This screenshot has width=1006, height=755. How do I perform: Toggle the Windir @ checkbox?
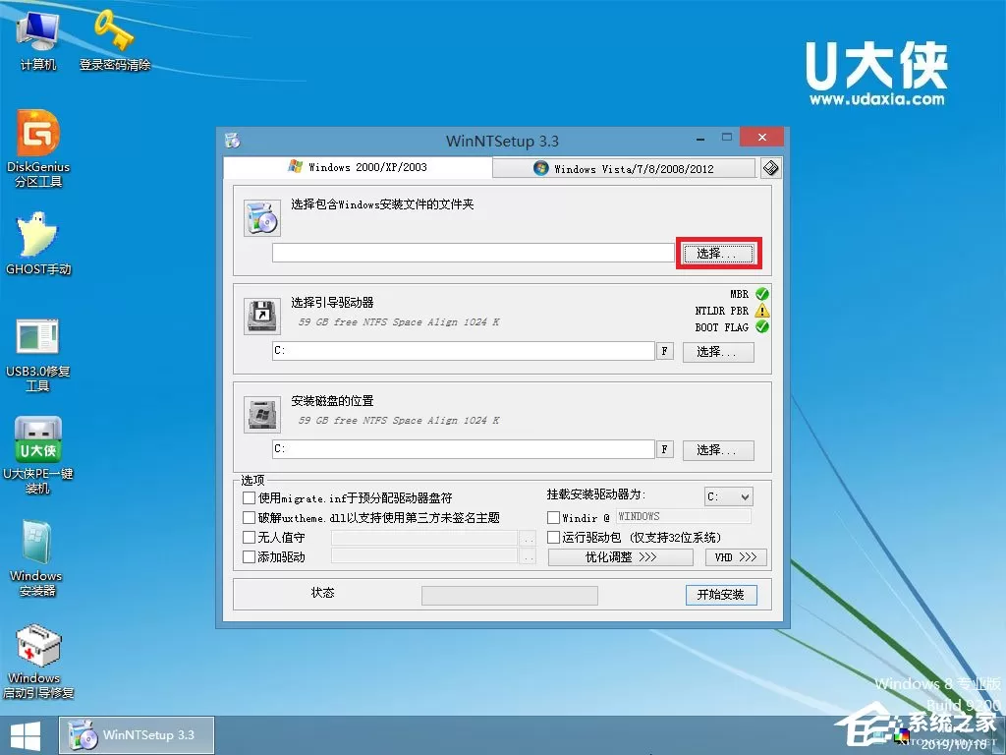(x=554, y=517)
